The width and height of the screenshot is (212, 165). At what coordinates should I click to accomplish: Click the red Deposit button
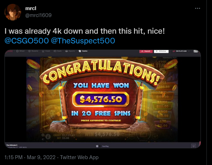[146, 51]
